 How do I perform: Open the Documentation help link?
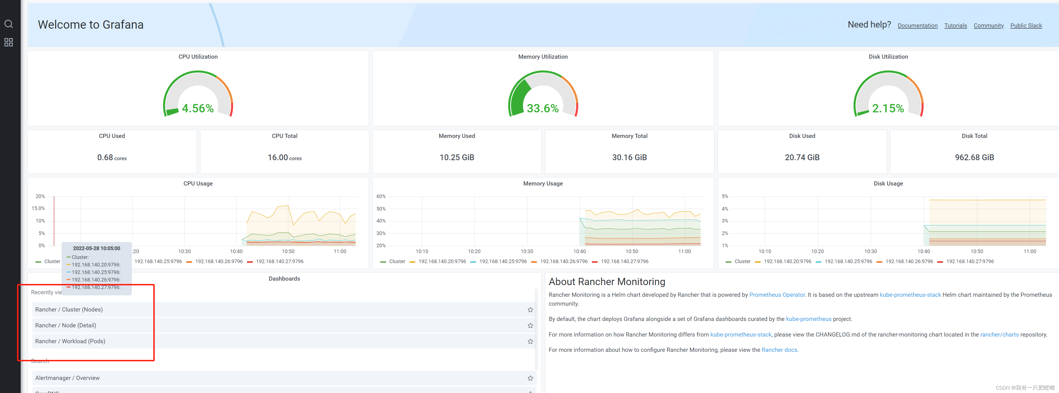[x=917, y=25]
